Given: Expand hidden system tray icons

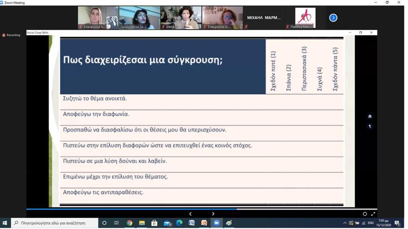Looking at the screenshot, I should coord(345,223).
